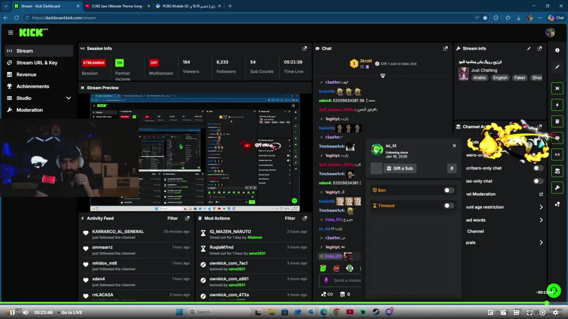Open Chat Moderation external link icon

pyautogui.click(x=541, y=194)
